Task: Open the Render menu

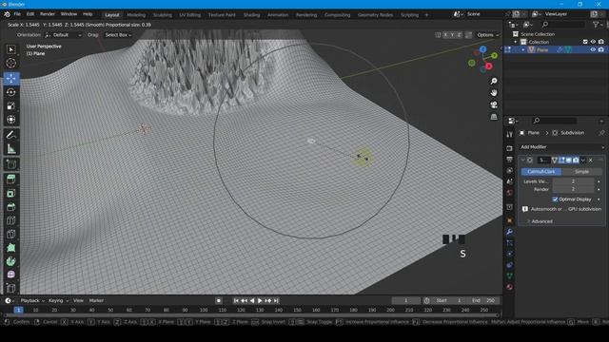Action: (x=48, y=14)
